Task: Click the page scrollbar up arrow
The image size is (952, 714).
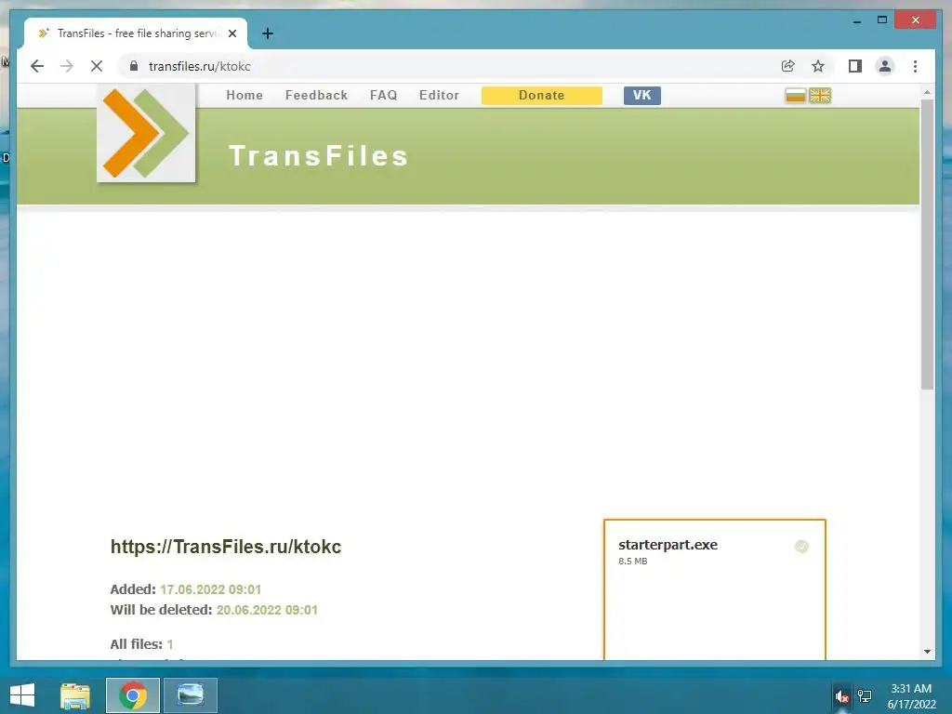Action: click(927, 92)
